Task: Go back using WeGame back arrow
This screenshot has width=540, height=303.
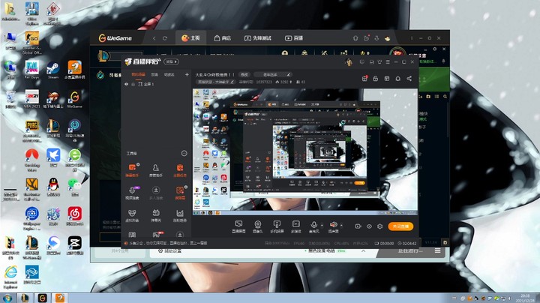Action: tap(154, 38)
